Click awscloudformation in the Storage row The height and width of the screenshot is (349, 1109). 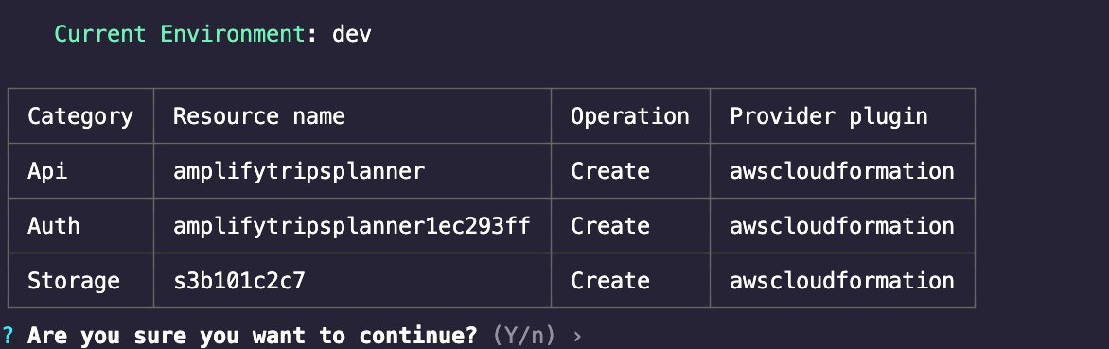[842, 281]
